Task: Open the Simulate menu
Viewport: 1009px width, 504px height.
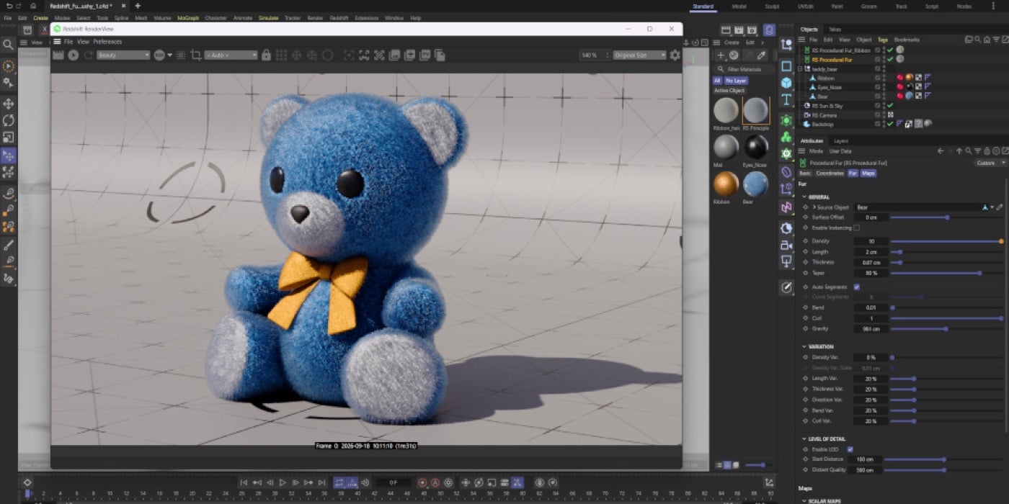Action: 269,18
